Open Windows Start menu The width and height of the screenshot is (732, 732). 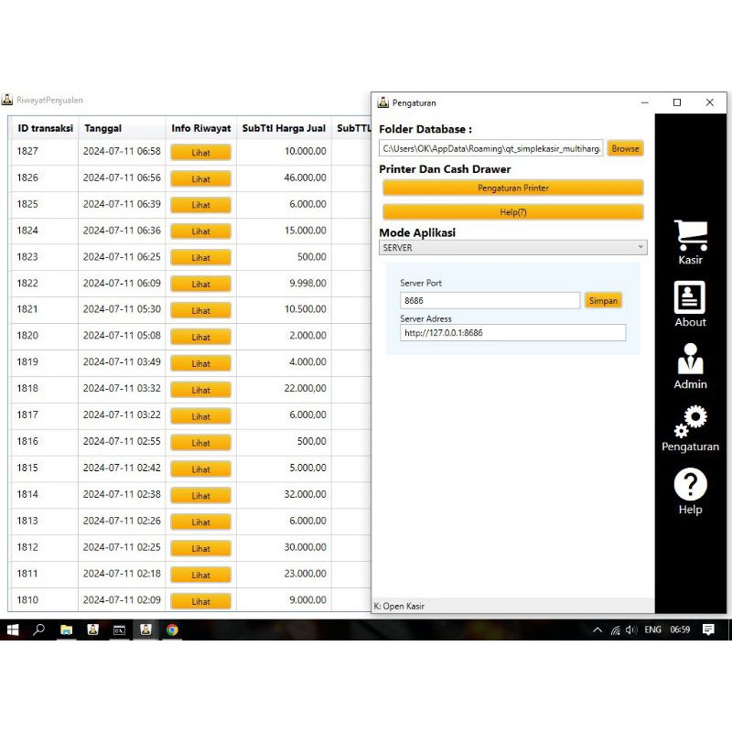pyautogui.click(x=13, y=630)
